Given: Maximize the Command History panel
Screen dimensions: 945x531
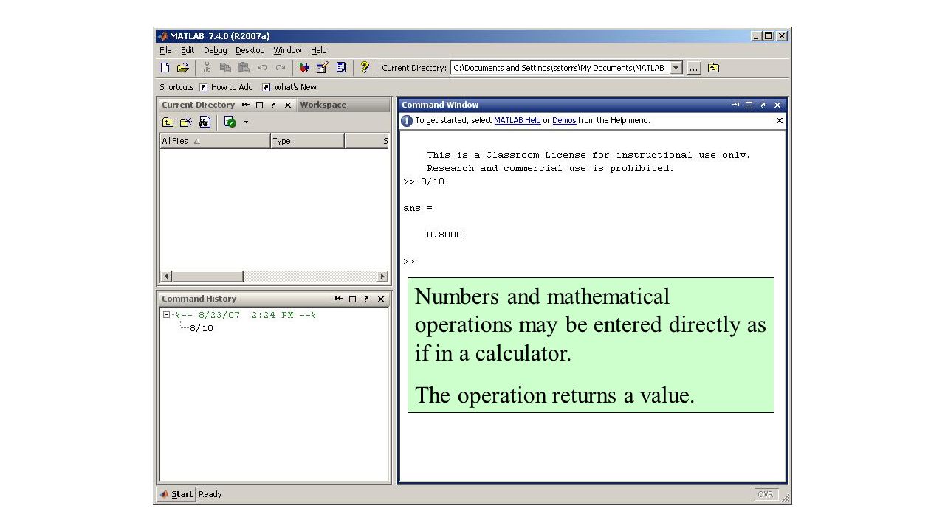Looking at the screenshot, I should pos(352,299).
